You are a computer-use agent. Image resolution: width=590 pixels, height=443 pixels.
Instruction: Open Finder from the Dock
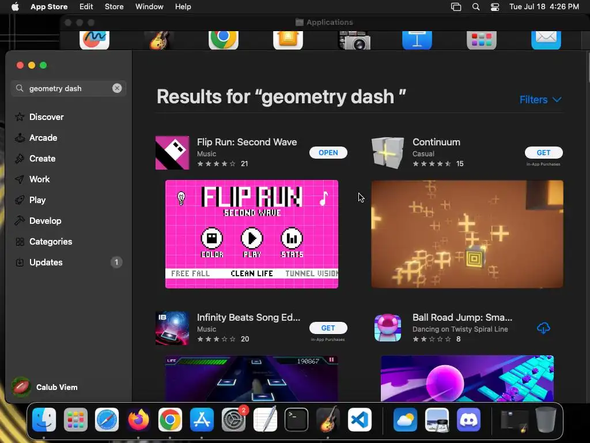click(44, 419)
